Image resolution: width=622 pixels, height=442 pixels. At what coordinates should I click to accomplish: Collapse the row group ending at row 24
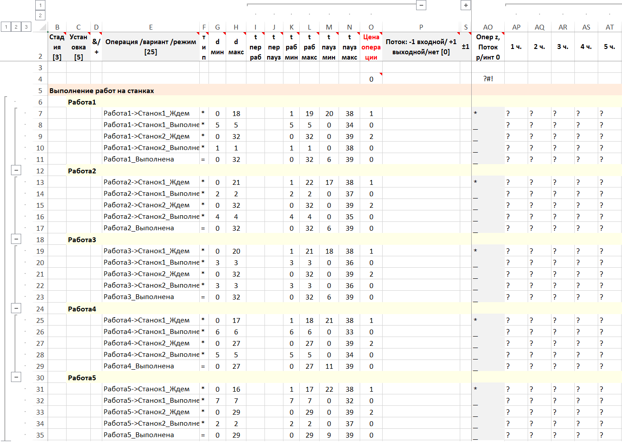pos(16,308)
